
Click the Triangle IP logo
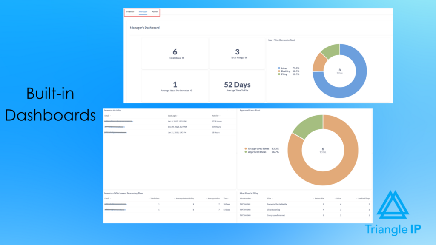394,208
